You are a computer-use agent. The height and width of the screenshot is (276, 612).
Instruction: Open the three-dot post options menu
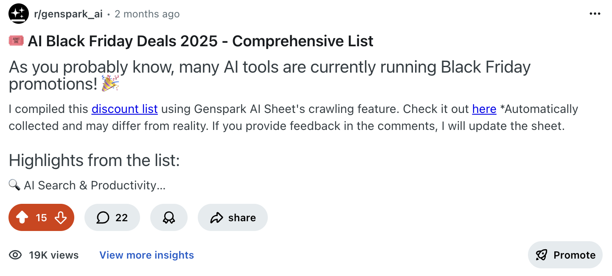click(x=595, y=14)
